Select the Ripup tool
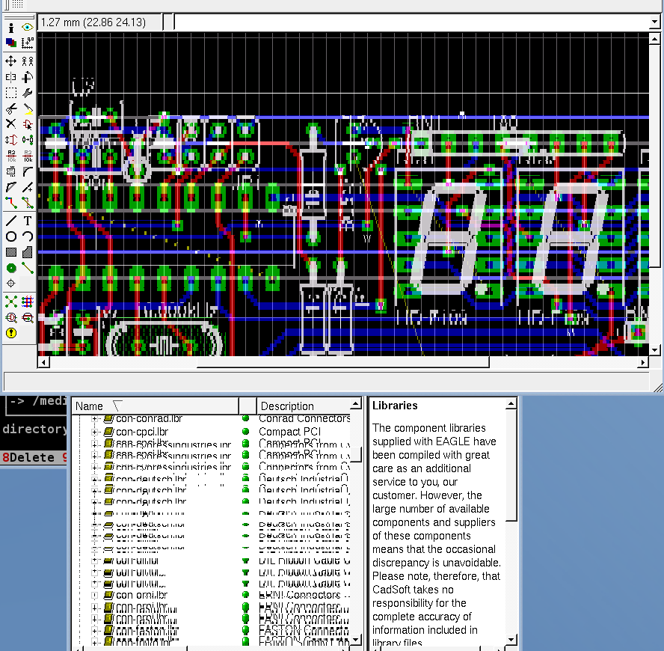This screenshot has height=651, width=664. pos(28,203)
